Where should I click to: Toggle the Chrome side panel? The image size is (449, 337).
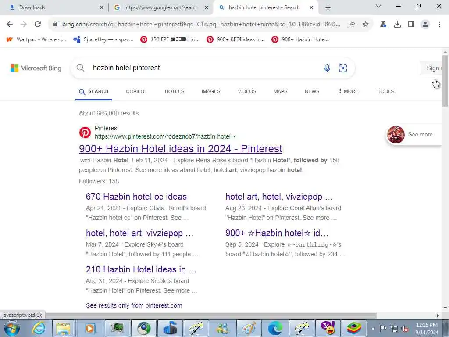click(x=411, y=25)
